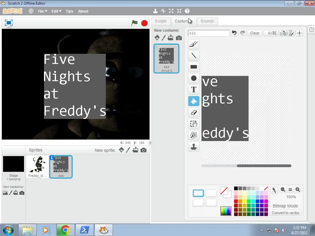Select the Freddy_M sprite thumbnail
The width and height of the screenshot is (315, 236).
(37, 167)
